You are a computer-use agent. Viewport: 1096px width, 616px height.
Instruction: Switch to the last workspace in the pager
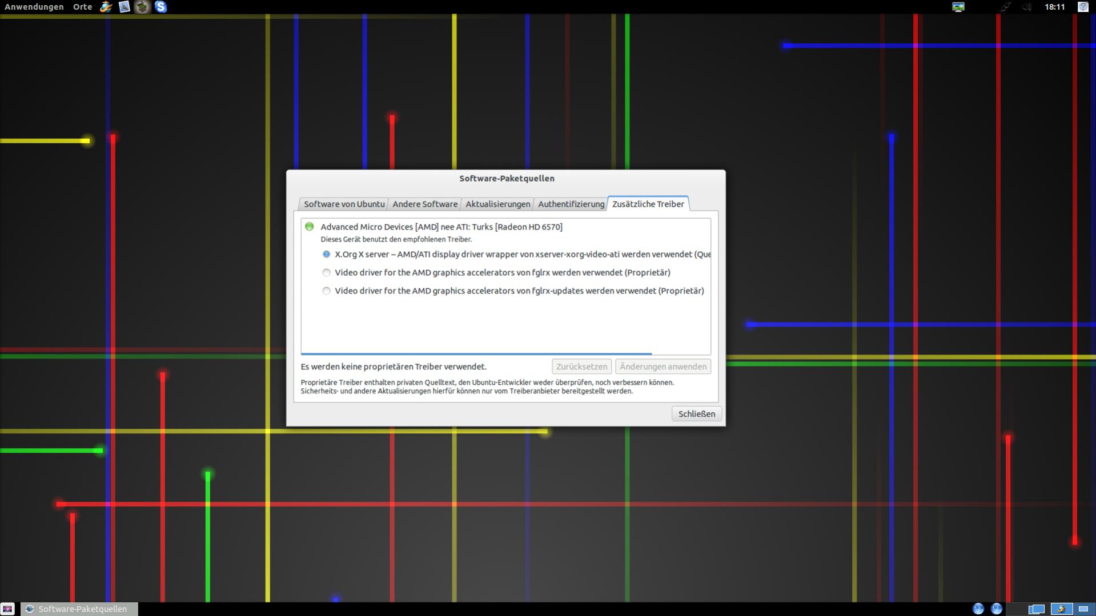coord(1083,609)
